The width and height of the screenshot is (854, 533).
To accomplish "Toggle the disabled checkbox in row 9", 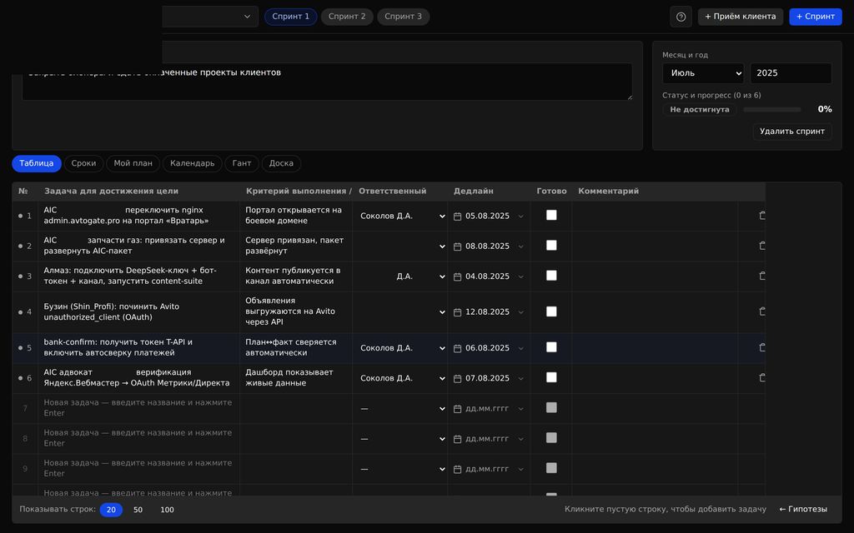I will pyautogui.click(x=551, y=468).
